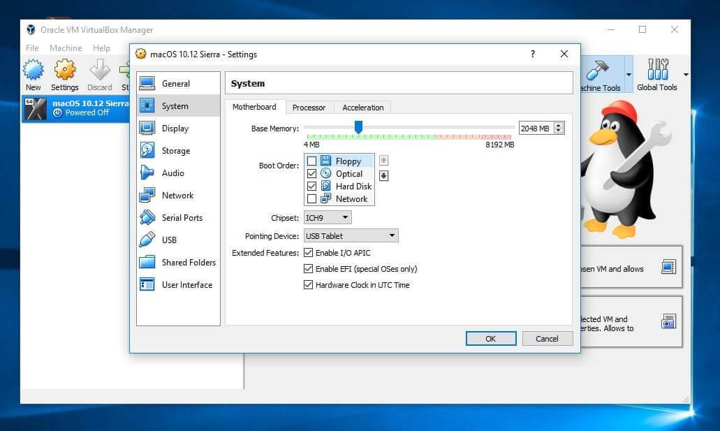Enable Floppy in boot order
This screenshot has width=720, height=431.
click(x=311, y=161)
